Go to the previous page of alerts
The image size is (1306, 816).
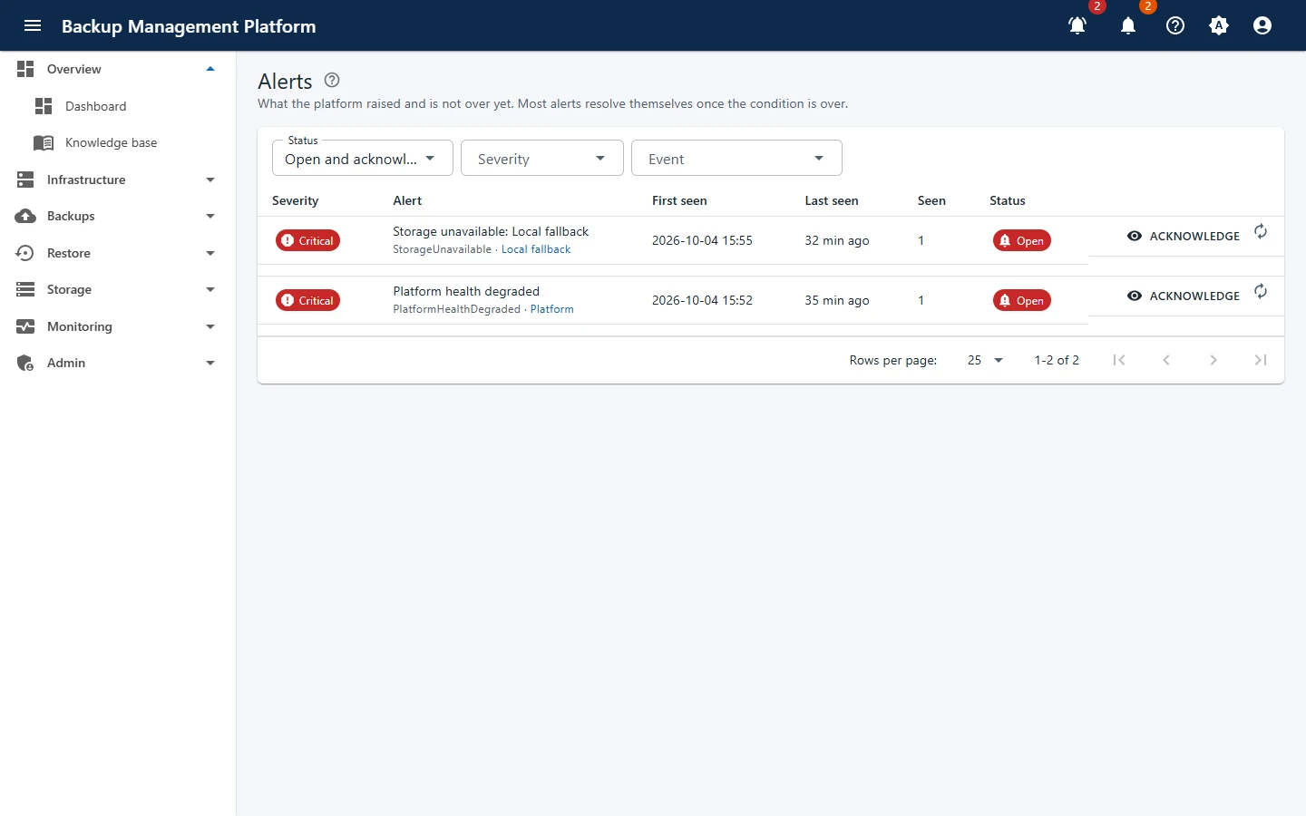pyautogui.click(x=1166, y=360)
